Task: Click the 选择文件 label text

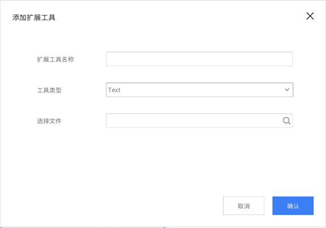Action: click(49, 121)
